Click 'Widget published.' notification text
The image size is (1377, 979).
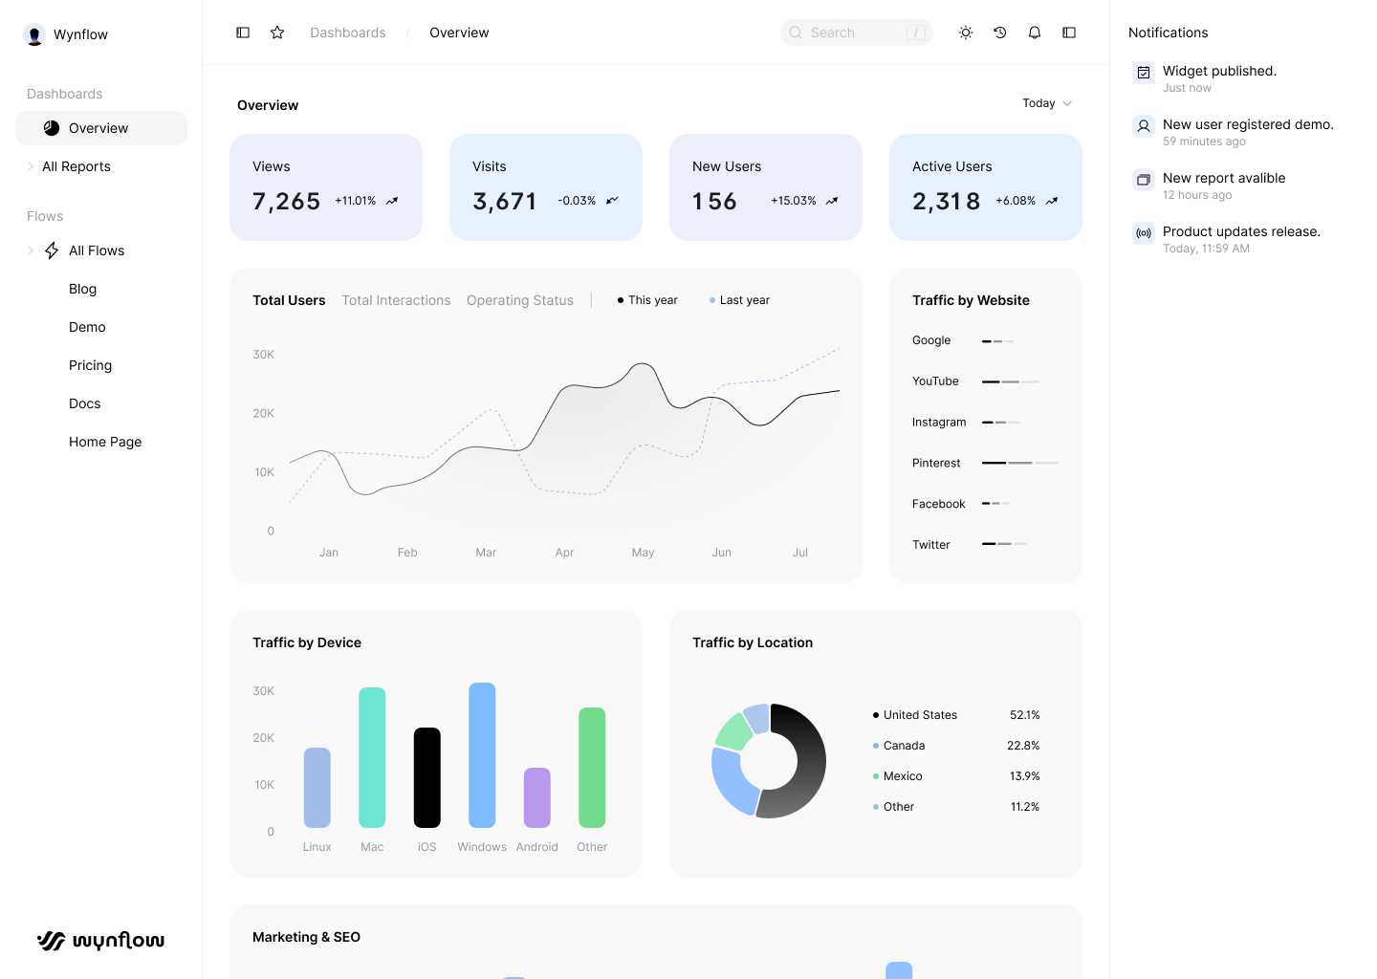tap(1219, 71)
